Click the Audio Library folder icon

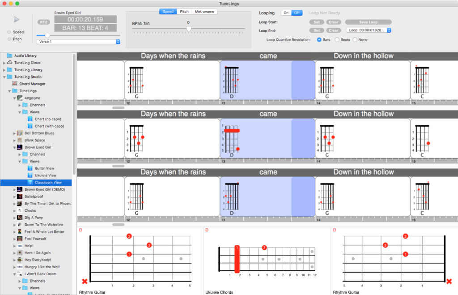click(x=10, y=56)
